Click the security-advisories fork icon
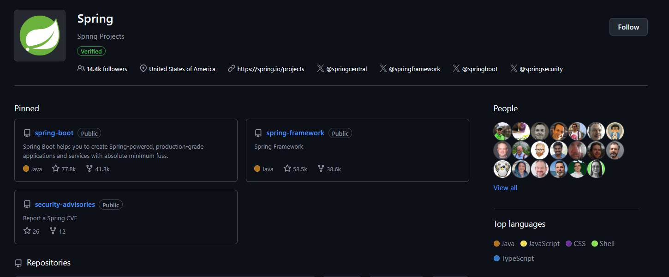The width and height of the screenshot is (669, 277). tap(53, 231)
